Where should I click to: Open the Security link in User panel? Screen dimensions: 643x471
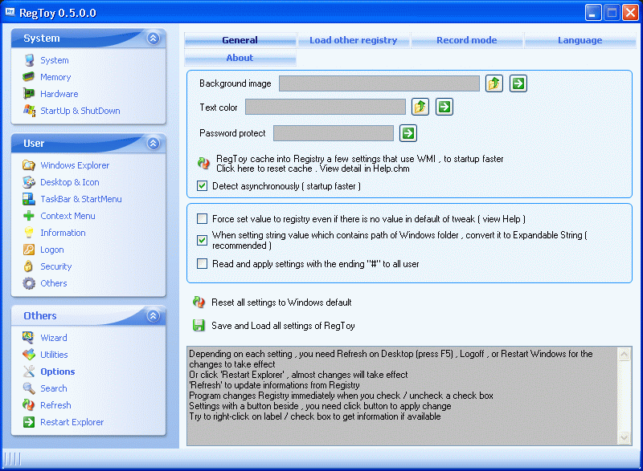pyautogui.click(x=56, y=266)
